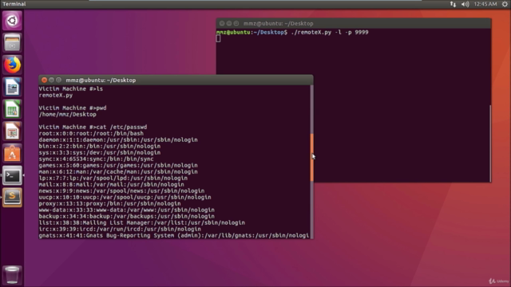
Task: Click the 'daemon:x:1:1' passwd entry
Action: tap(118, 140)
